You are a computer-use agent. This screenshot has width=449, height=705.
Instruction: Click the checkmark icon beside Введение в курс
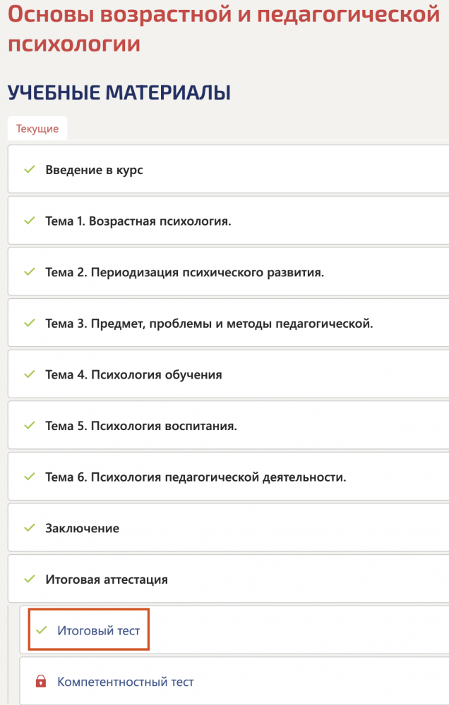[x=29, y=170]
